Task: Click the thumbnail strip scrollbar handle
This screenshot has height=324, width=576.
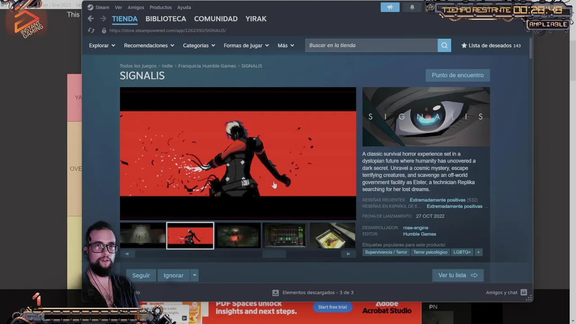Action: point(274,254)
